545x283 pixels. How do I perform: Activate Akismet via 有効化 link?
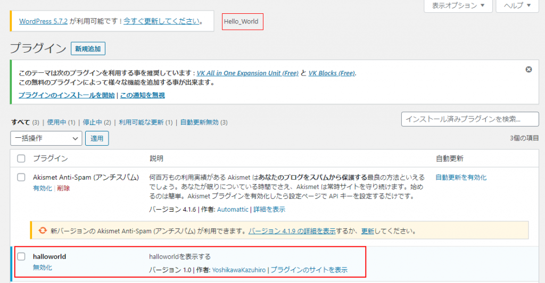click(43, 188)
